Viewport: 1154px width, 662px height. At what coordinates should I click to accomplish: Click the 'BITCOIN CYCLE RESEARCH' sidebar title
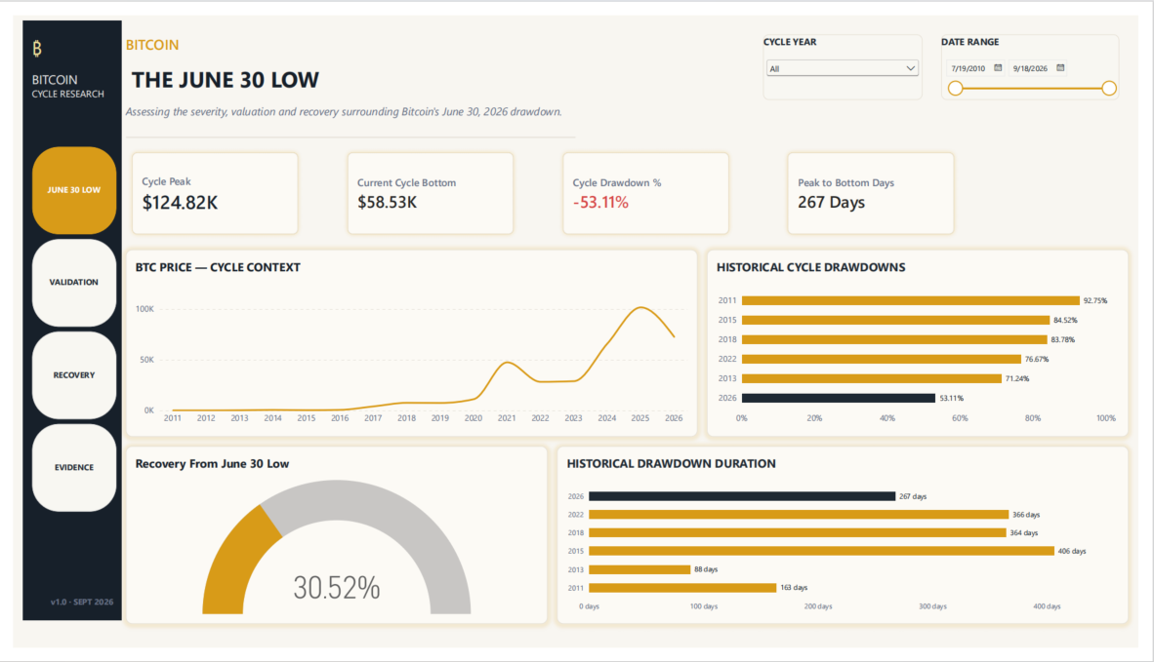[67, 86]
